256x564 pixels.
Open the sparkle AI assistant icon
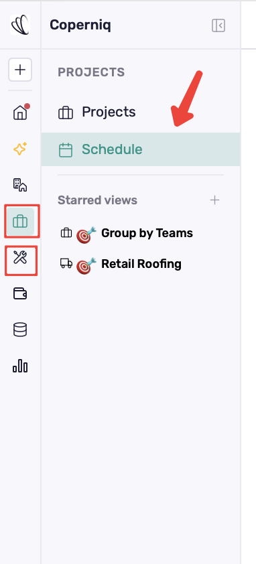pos(20,149)
